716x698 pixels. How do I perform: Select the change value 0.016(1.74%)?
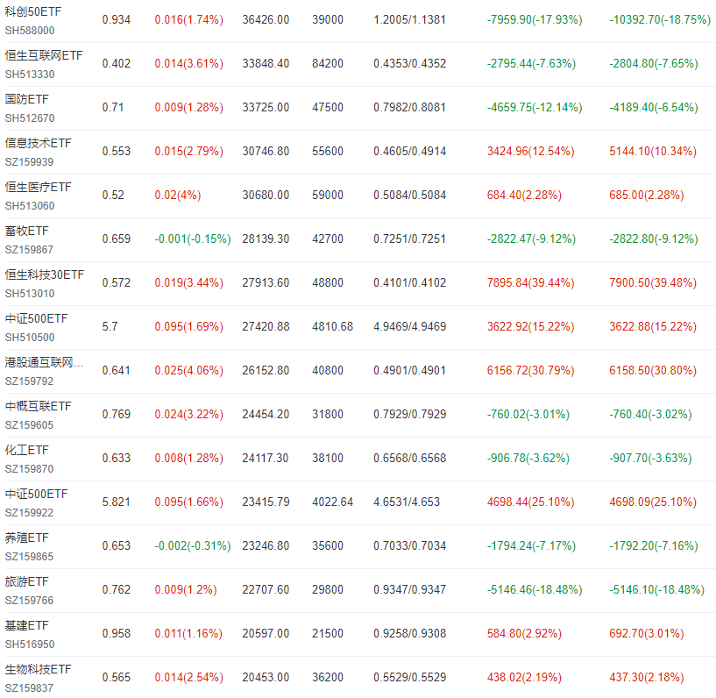(x=189, y=19)
